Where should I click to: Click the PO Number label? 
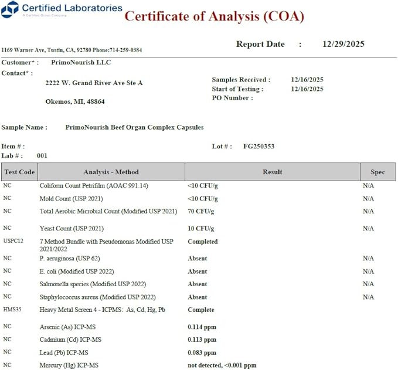pyautogui.click(x=232, y=98)
